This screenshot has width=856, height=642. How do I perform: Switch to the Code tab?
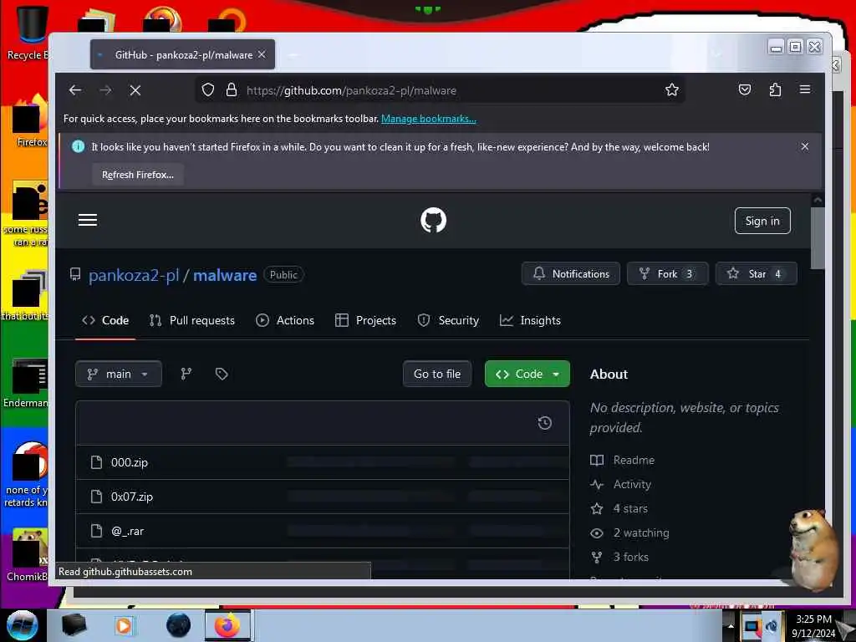coord(105,320)
